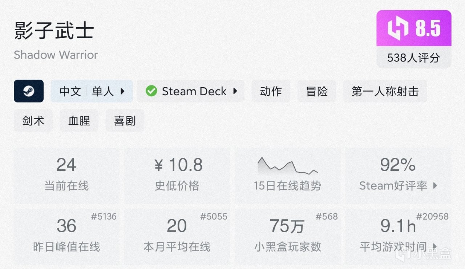The width and height of the screenshot is (465, 269).
Task: Expand the Steam Deck compatibility arrow
Action: 235,91
